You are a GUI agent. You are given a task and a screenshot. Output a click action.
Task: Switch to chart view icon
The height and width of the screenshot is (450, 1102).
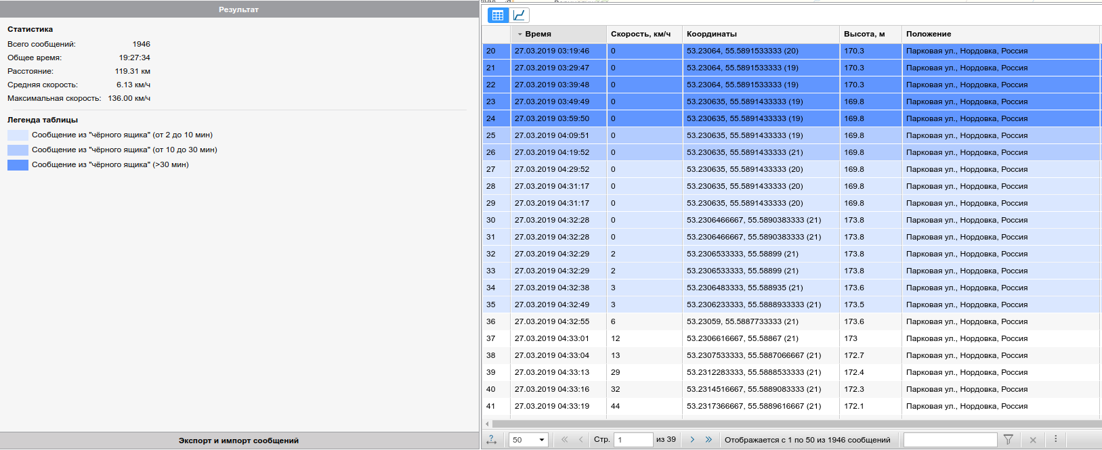[520, 16]
